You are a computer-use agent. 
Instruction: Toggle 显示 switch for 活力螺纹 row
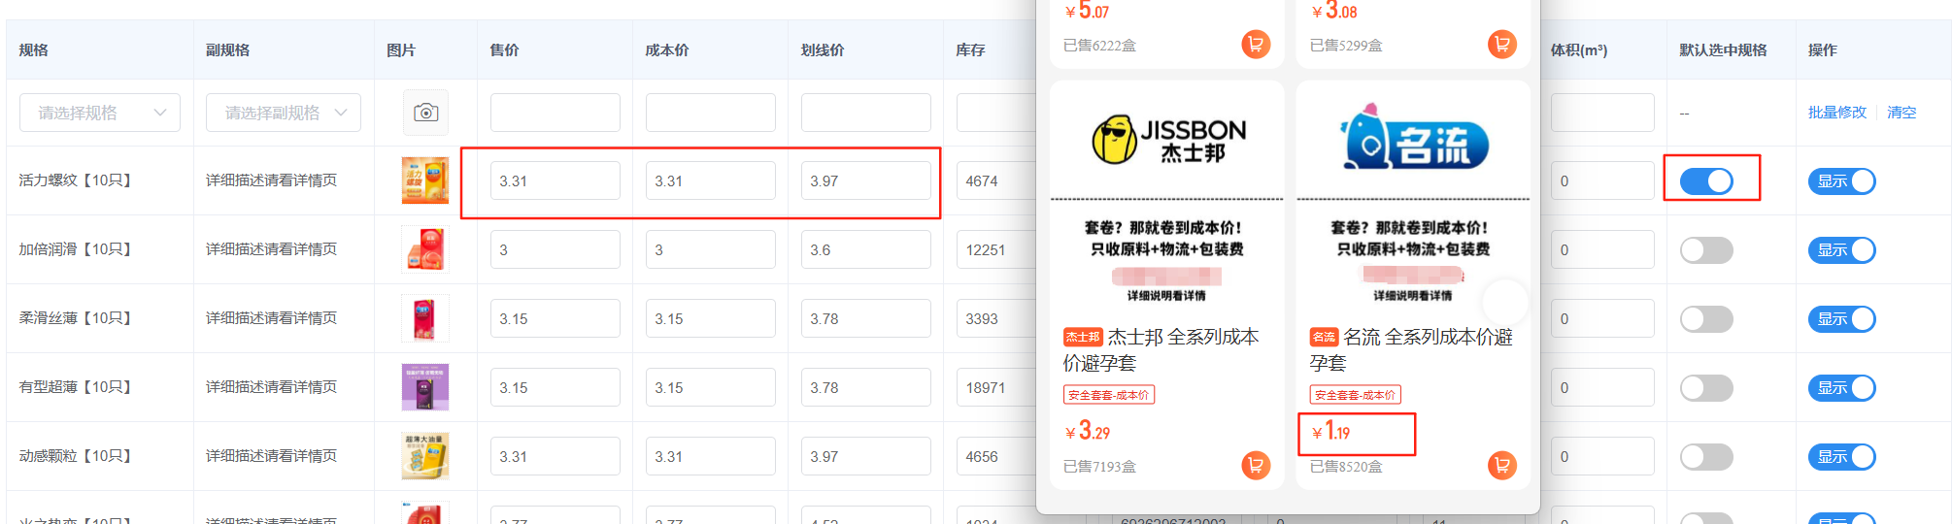click(x=1841, y=181)
